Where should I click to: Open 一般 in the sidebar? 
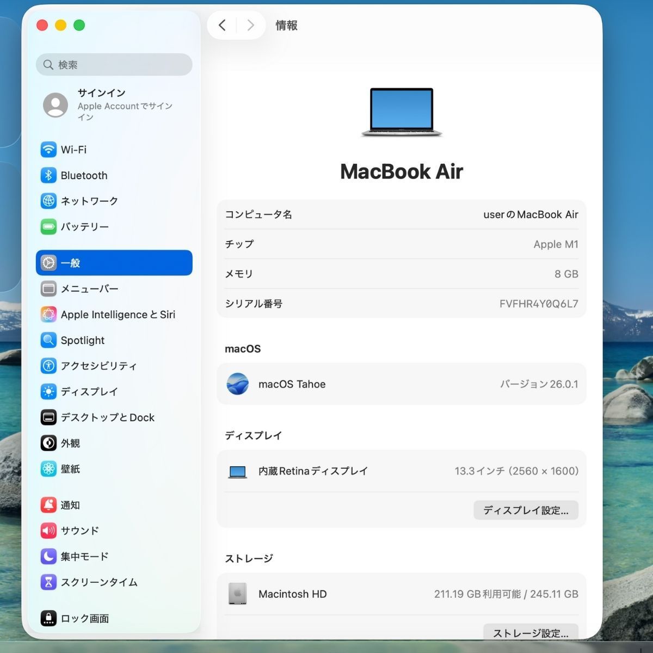[114, 263]
